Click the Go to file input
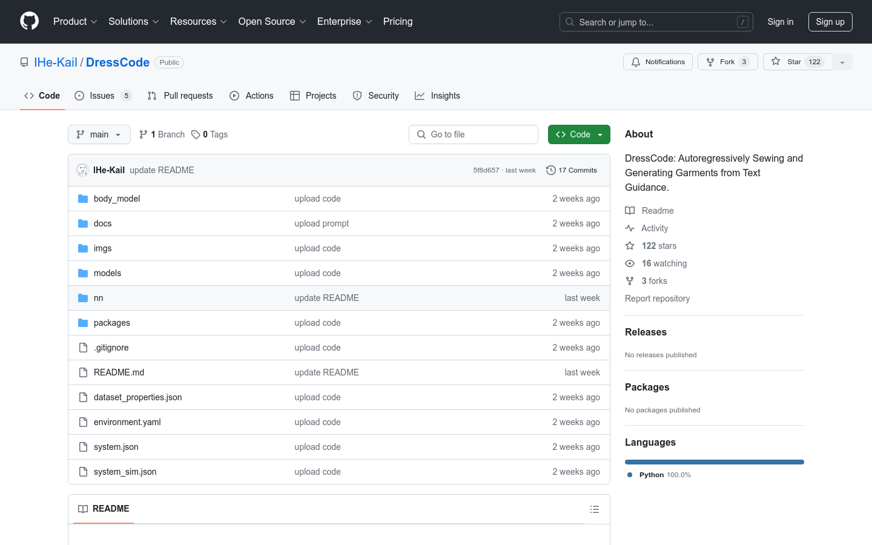The width and height of the screenshot is (872, 545). tap(474, 134)
